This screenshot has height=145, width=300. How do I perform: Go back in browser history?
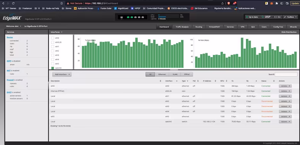pyautogui.click(x=3, y=3)
